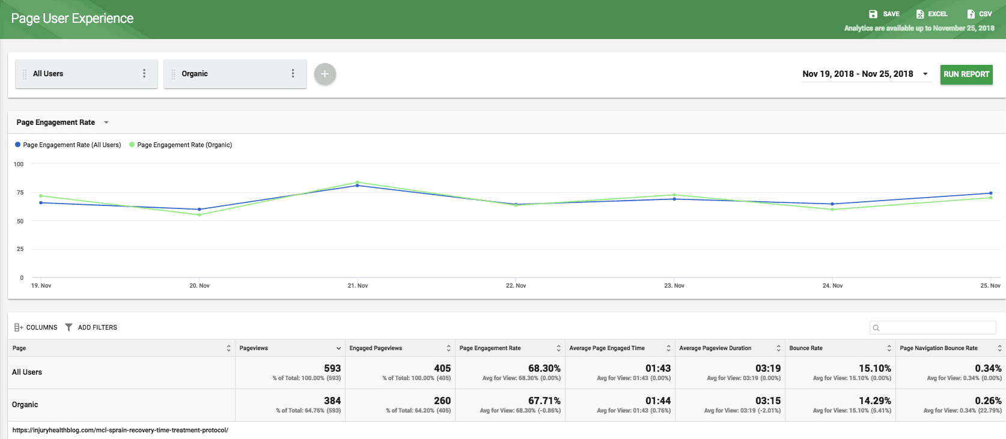This screenshot has width=1006, height=439.
Task: Open the MCL sprain recovery page URL
Action: [x=120, y=430]
